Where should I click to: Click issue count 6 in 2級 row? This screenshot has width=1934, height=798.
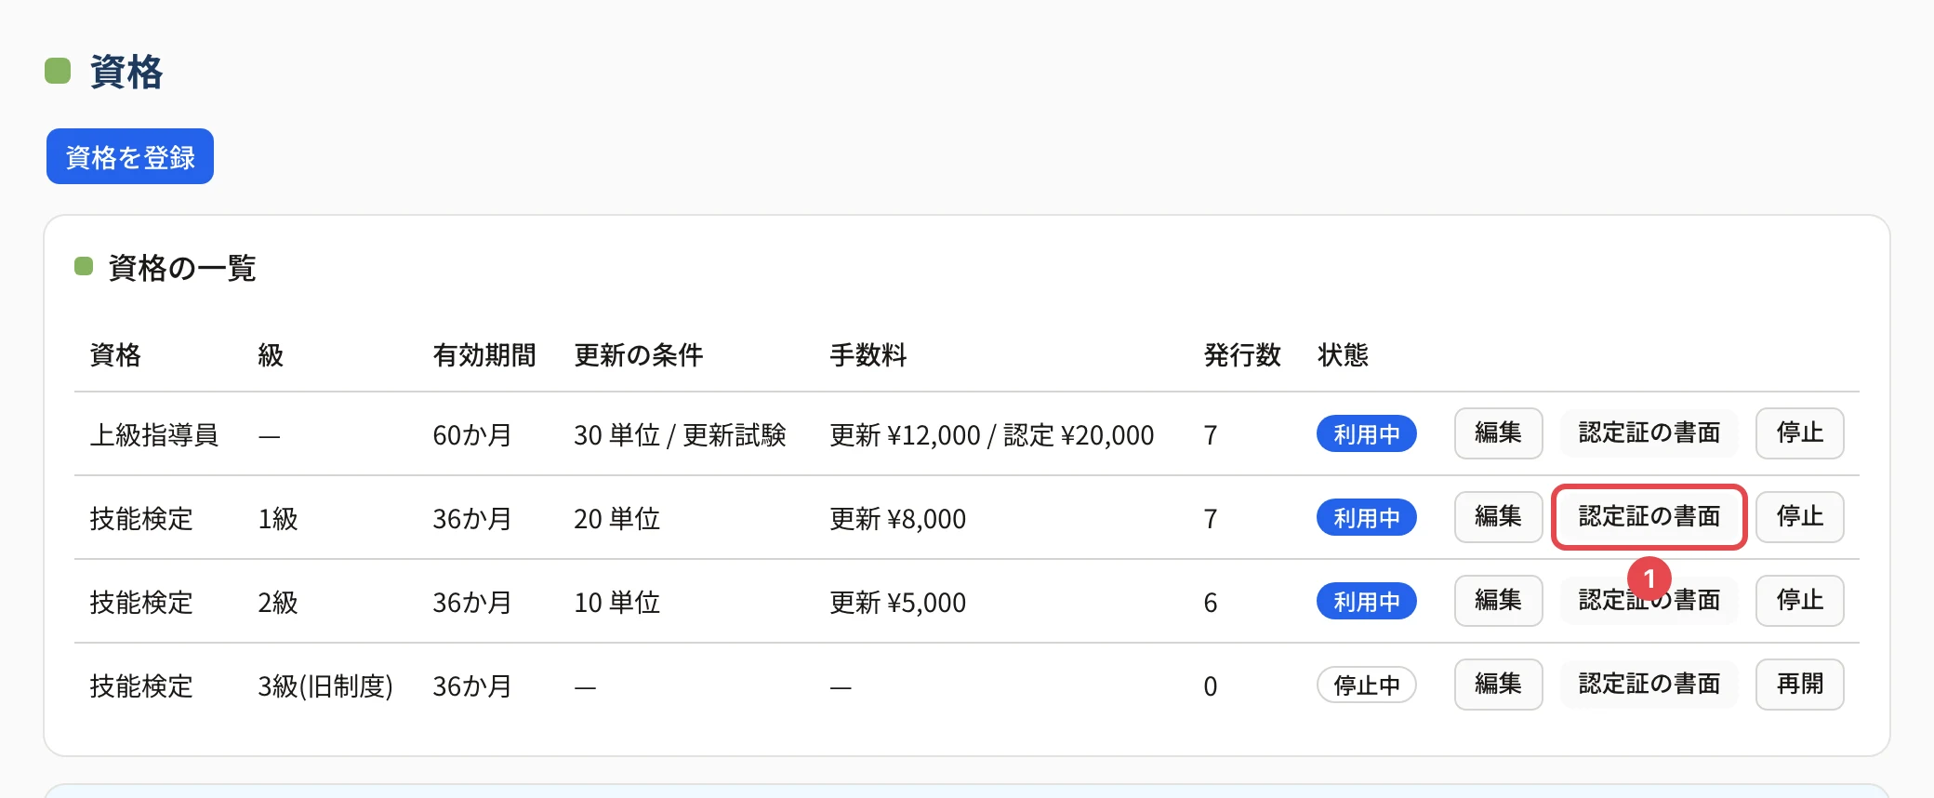click(1211, 603)
